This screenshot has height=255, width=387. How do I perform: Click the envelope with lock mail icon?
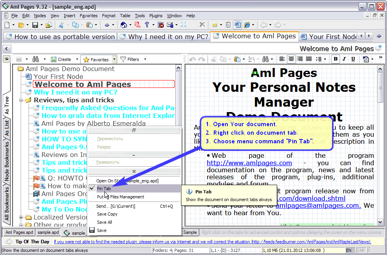[x=170, y=25]
